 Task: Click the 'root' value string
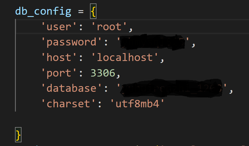click(x=109, y=27)
